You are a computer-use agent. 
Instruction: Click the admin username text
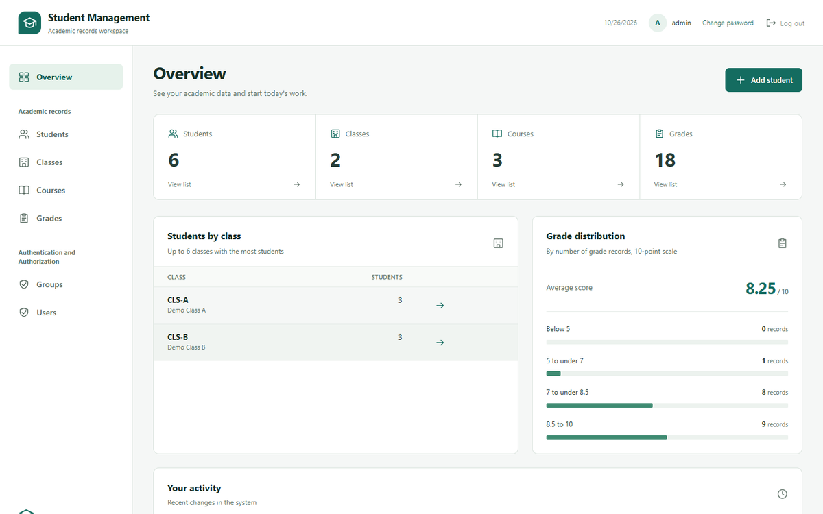click(681, 23)
